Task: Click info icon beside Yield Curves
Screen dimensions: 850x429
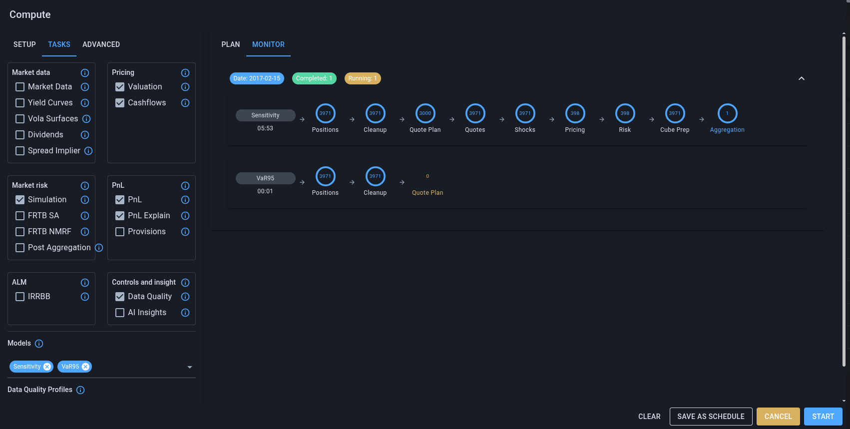Action: point(85,103)
